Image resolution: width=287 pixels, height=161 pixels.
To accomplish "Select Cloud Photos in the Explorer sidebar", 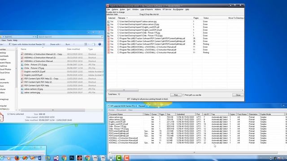I will click(5, 69).
